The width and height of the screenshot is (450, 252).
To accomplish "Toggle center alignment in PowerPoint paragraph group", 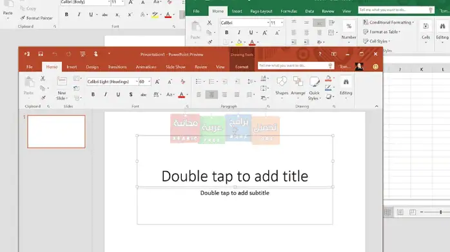I will click(211, 94).
